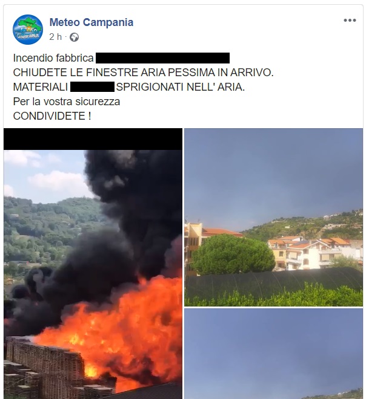Open the Meteo Campania profile avatar
Viewport: 366px width, 399px height.
28,30
